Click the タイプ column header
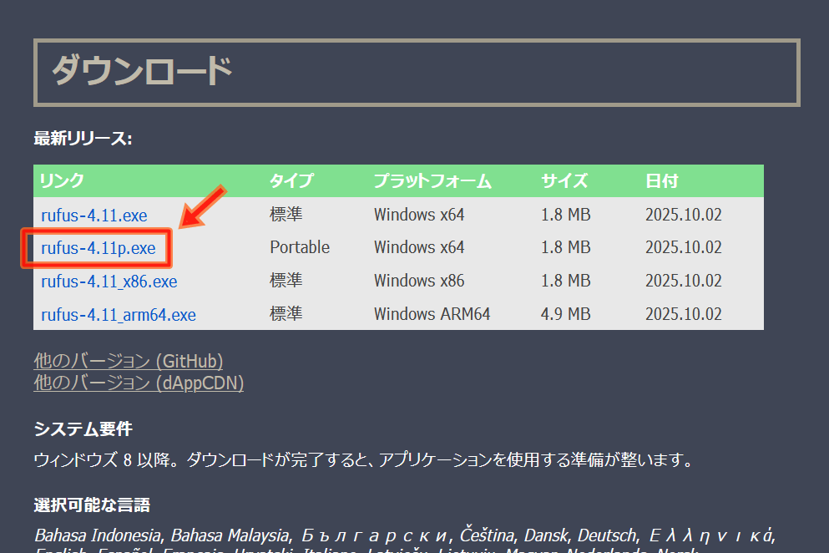This screenshot has width=829, height=553. click(x=291, y=181)
